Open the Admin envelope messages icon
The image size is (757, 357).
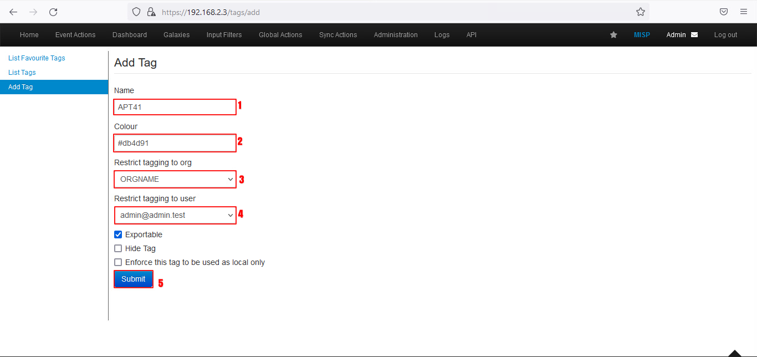pos(694,35)
